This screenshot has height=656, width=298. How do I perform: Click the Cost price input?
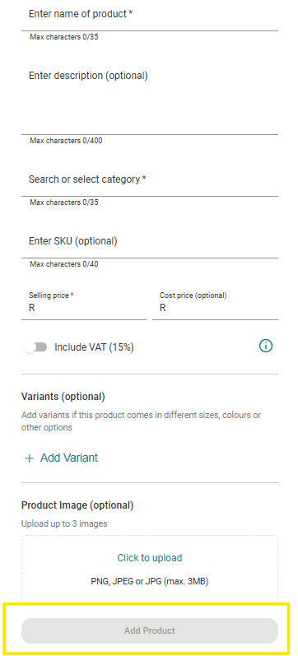pos(215,305)
